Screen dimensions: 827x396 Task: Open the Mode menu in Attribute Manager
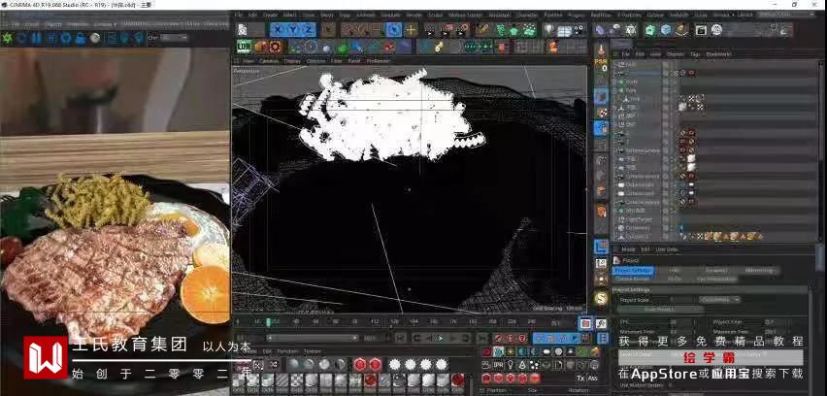point(628,249)
